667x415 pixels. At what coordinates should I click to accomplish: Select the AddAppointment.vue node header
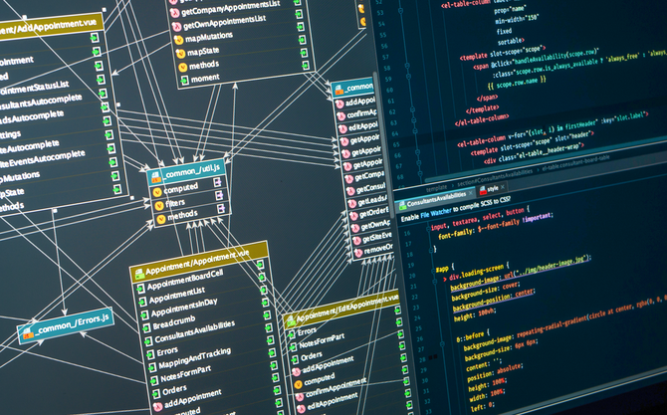51,28
